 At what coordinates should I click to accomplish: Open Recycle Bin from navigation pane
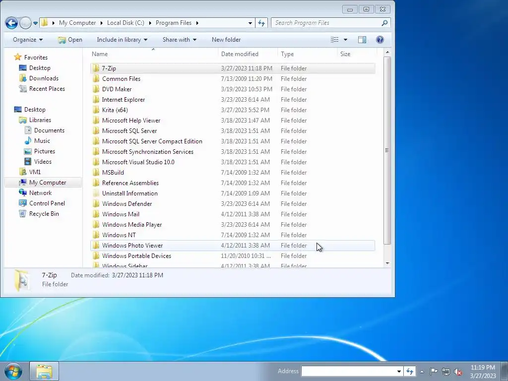point(39,213)
